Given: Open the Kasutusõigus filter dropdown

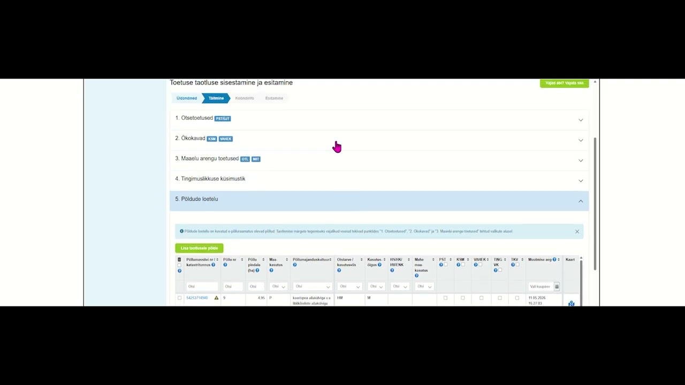Looking at the screenshot, I should (376, 287).
